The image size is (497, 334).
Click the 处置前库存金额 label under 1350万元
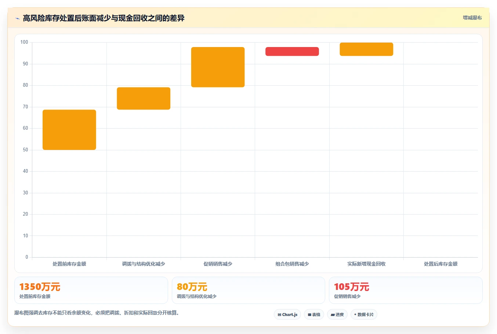pyautogui.click(x=35, y=297)
